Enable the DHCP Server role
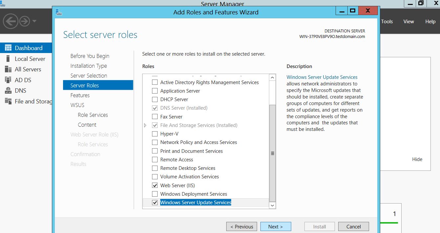This screenshot has height=233, width=440. click(155, 99)
